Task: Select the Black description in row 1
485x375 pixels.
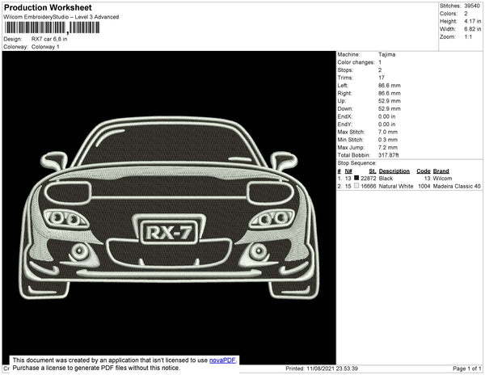Action: click(386, 179)
